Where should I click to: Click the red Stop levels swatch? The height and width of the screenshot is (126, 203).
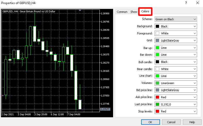[x=157, y=111]
